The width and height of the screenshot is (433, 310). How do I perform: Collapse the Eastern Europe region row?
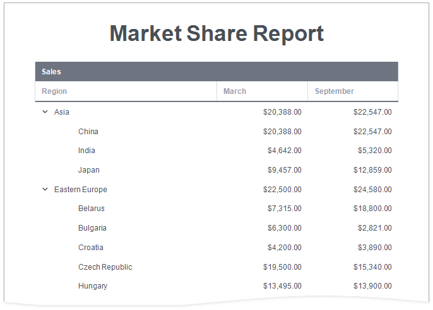pos(45,190)
